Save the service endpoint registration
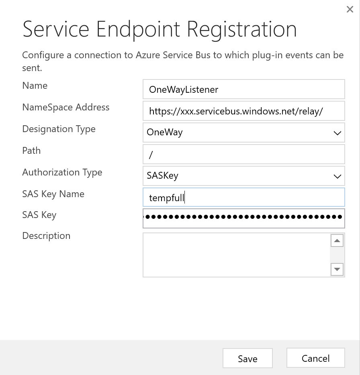This screenshot has height=375, width=360. coord(247,358)
